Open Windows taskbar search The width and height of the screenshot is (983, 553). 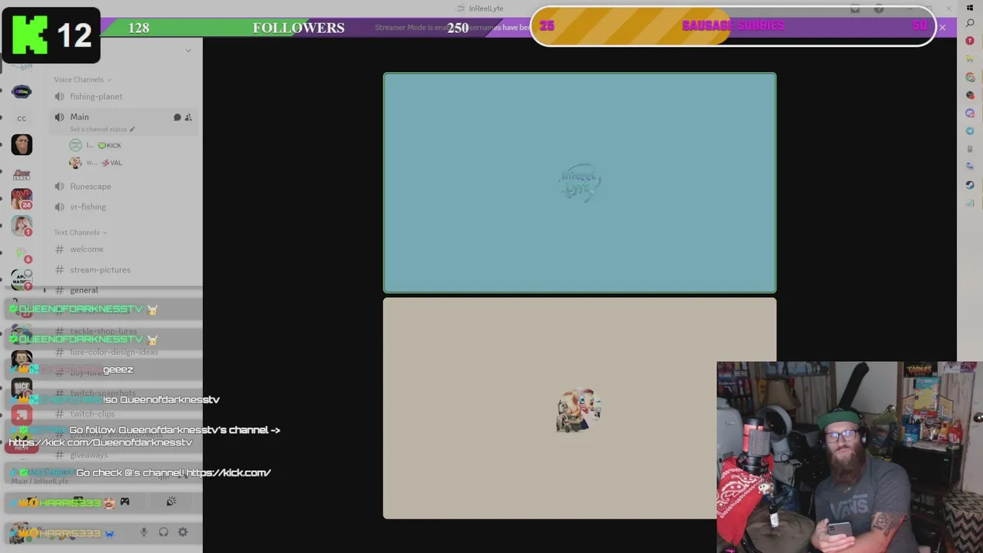coord(970,24)
